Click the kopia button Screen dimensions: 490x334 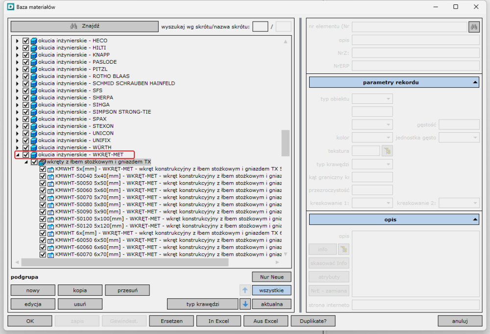pyautogui.click(x=80, y=290)
